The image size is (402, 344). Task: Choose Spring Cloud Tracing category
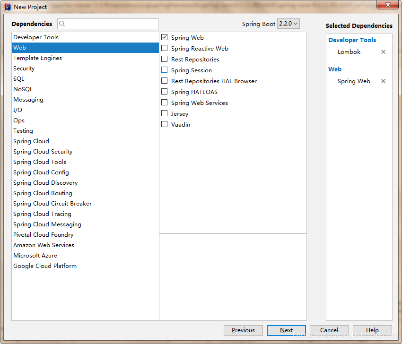point(85,214)
